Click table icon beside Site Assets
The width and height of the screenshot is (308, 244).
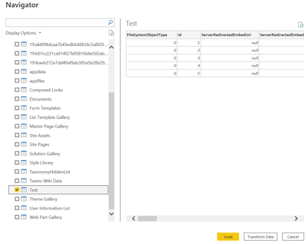24,135
